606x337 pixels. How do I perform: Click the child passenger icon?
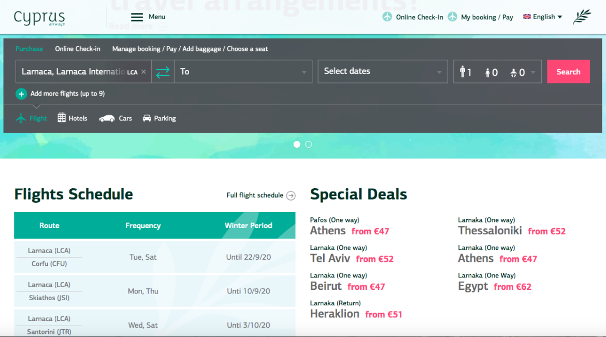click(x=488, y=73)
